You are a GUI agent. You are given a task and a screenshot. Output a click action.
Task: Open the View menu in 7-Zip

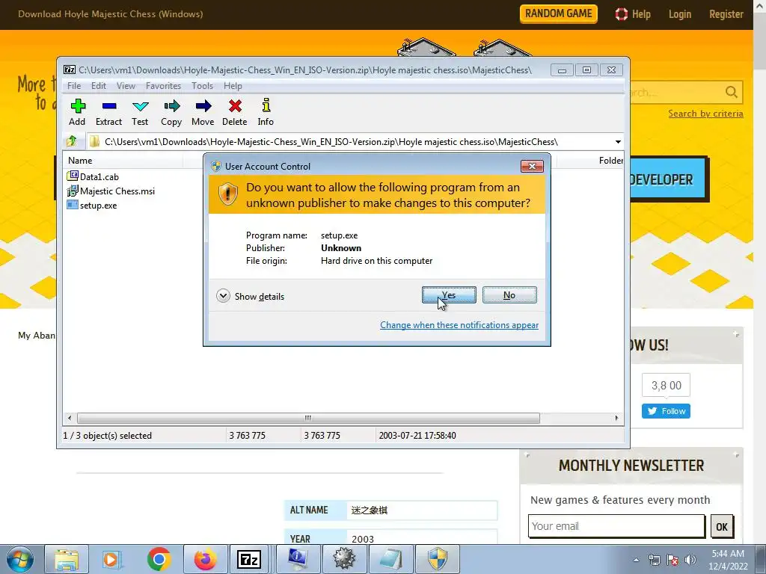tap(126, 86)
